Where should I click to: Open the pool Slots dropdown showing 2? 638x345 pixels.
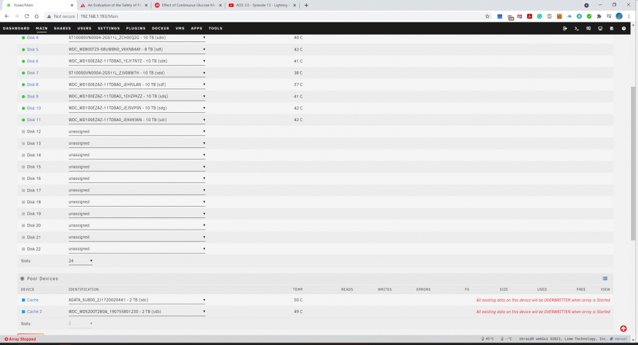pos(80,323)
